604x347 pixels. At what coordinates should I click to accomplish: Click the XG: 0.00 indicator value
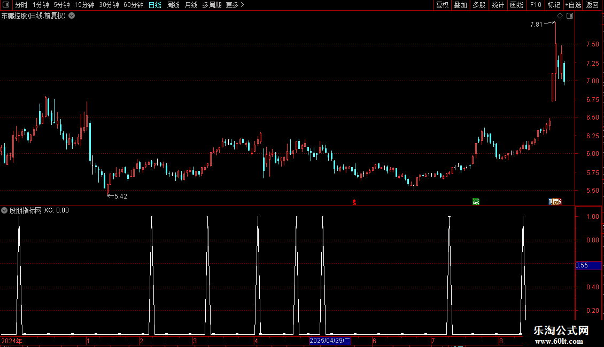[x=56, y=210]
